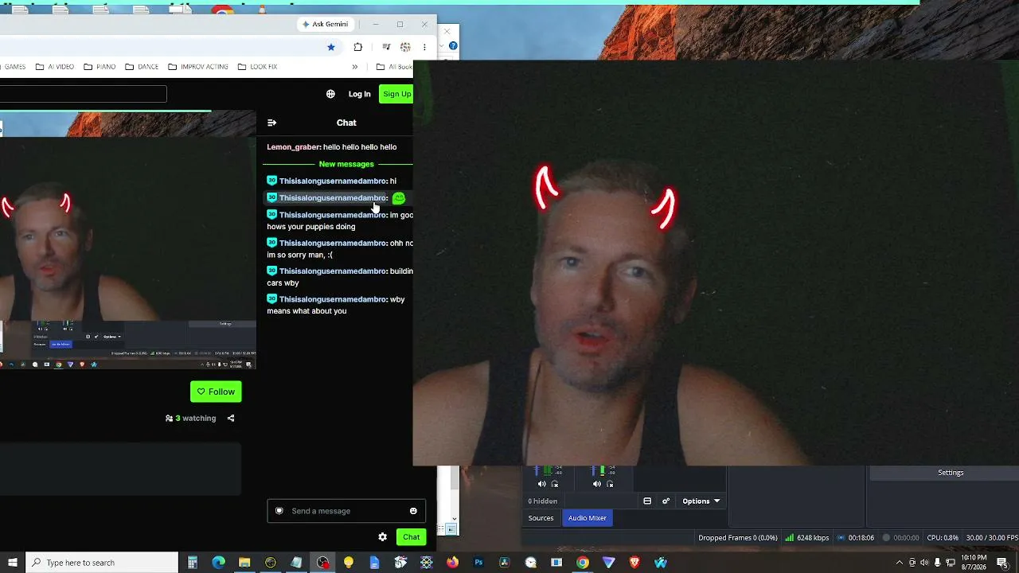Click the Ask Gemini button

[x=325, y=24]
